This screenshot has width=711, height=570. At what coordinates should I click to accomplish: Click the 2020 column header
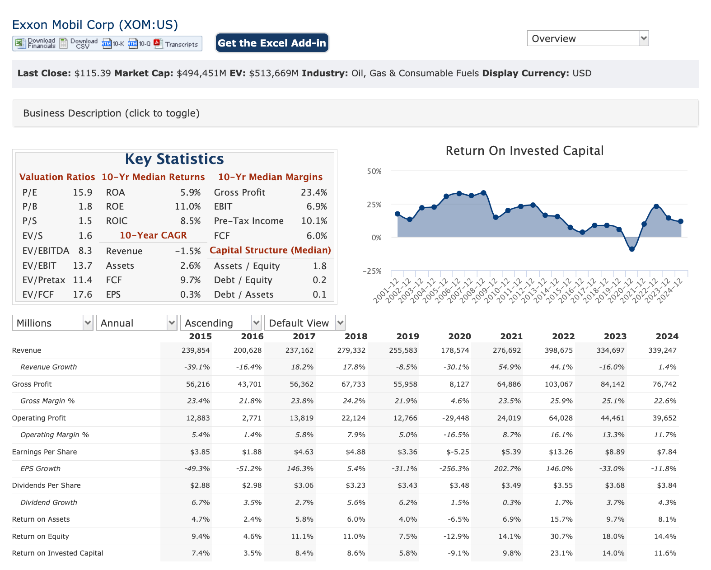(459, 336)
